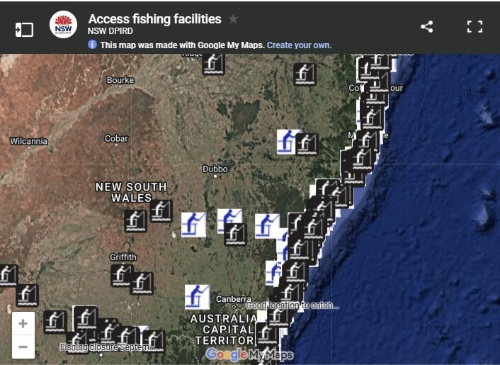Zoom in with the plus button

pos(23,324)
